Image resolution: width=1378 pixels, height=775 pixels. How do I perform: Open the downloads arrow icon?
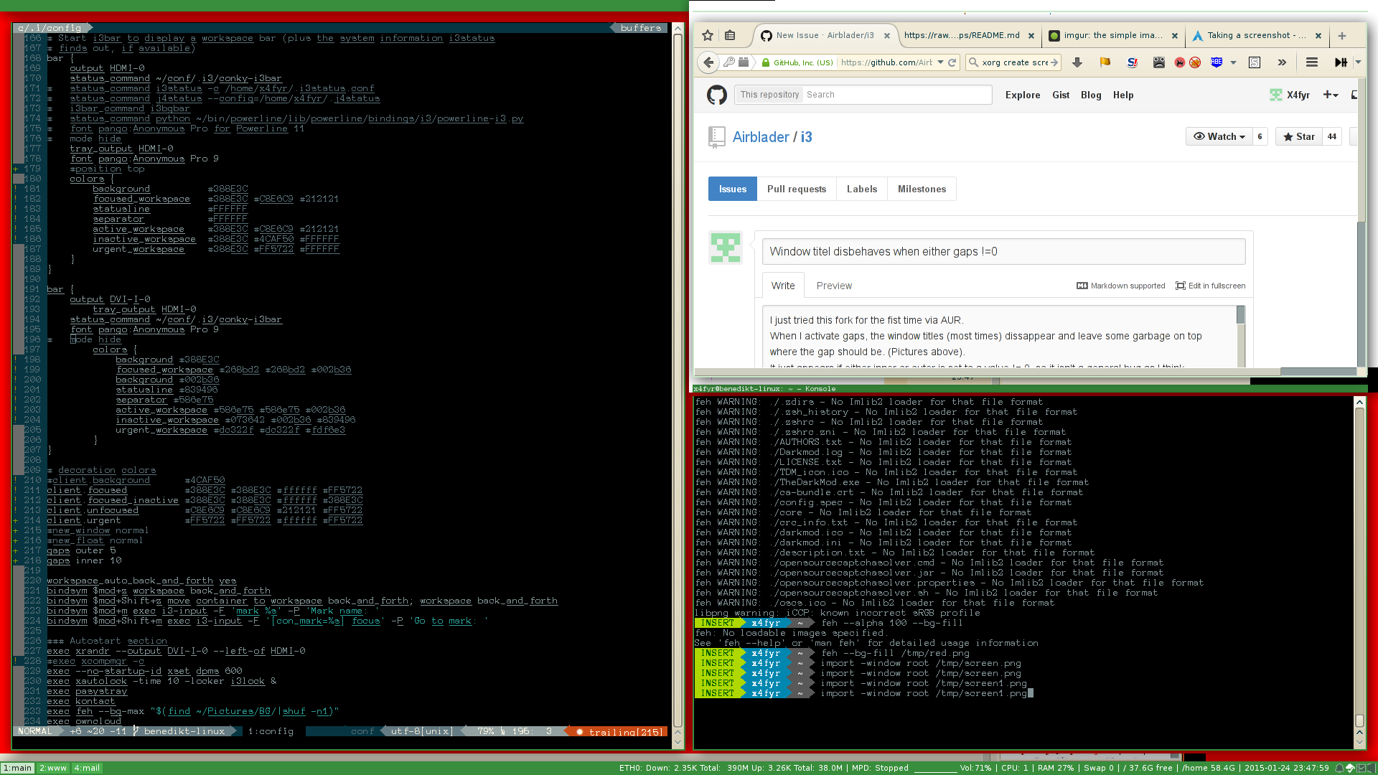[x=1077, y=62]
